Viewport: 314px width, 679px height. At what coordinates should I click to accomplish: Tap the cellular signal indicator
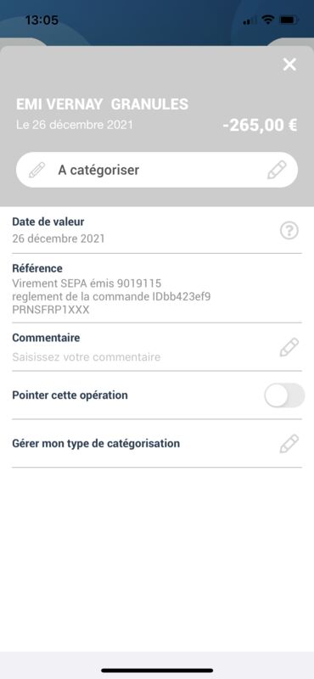(x=248, y=20)
